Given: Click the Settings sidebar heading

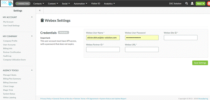Looking at the screenshot, I should click(18, 11).
